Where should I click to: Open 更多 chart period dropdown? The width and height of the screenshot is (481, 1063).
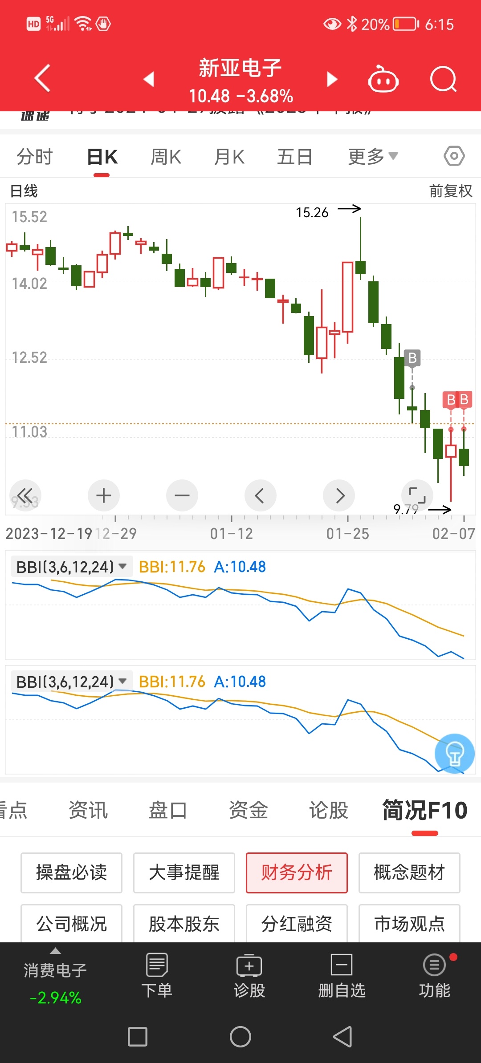click(372, 157)
